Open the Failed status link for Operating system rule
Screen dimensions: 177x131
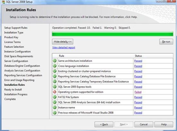138,92
